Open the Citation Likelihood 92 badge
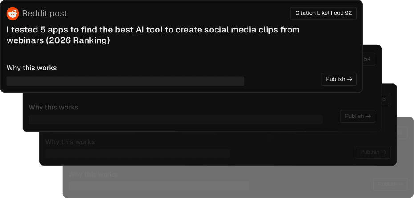This screenshot has width=414, height=198. click(323, 13)
